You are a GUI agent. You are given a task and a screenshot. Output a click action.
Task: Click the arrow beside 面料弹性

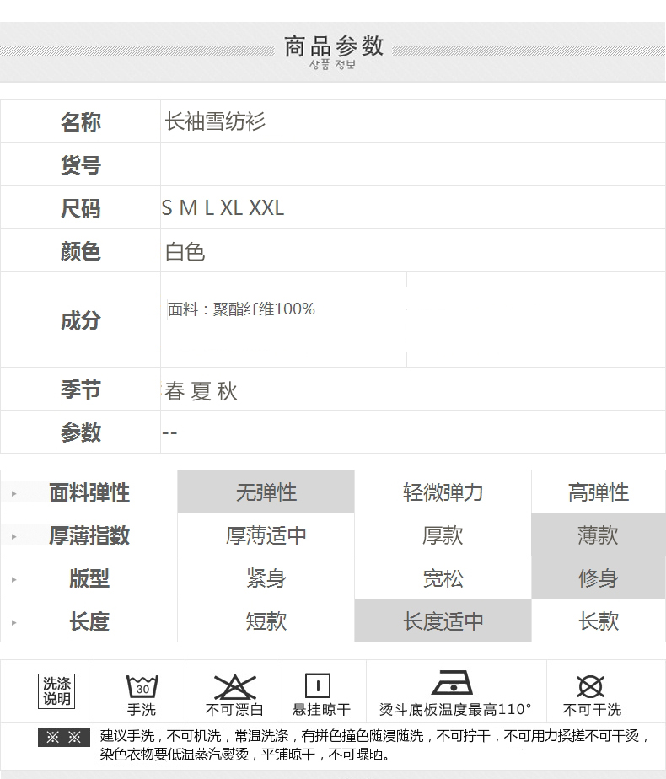pyautogui.click(x=13, y=493)
